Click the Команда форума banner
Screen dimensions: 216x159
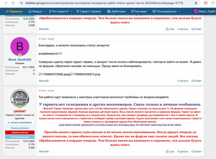pyautogui.click(x=20, y=128)
